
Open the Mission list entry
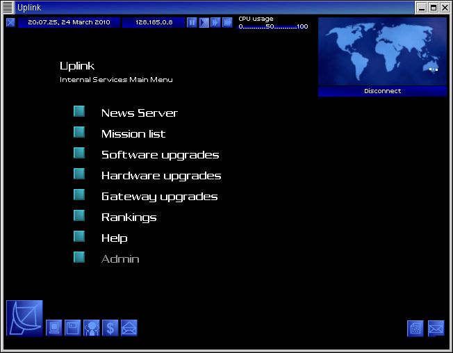coord(133,133)
